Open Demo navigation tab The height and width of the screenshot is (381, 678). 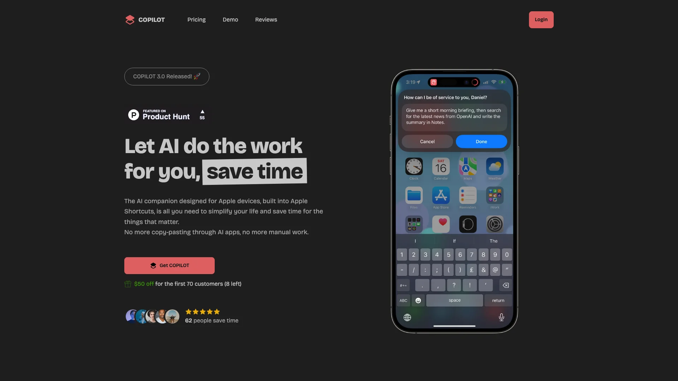point(230,19)
